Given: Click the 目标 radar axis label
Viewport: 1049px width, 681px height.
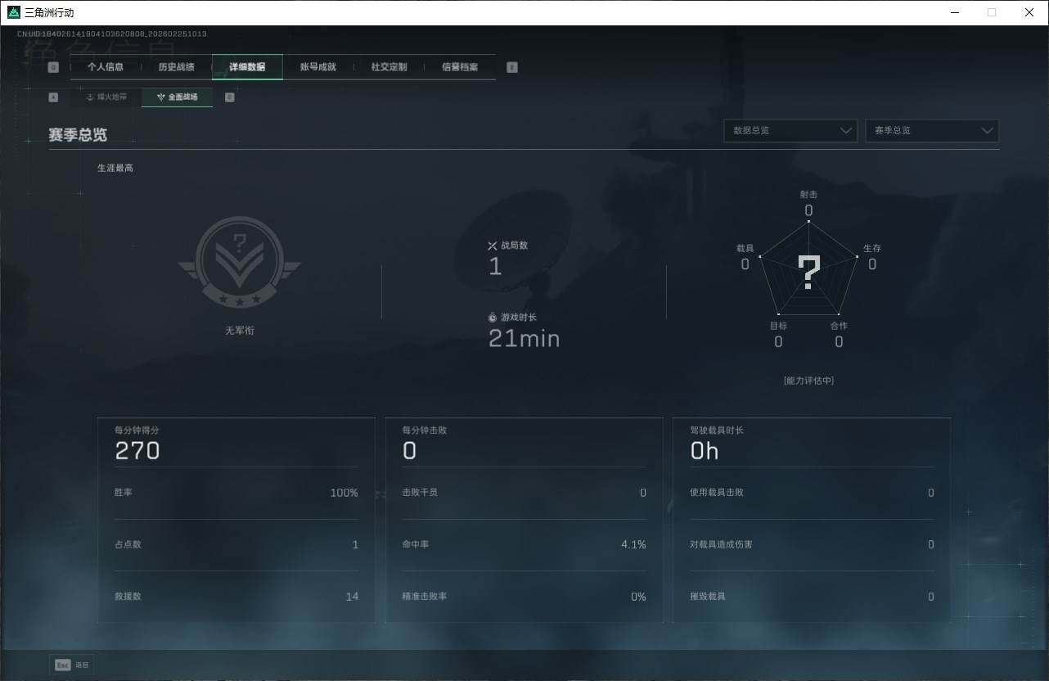Looking at the screenshot, I should [778, 326].
